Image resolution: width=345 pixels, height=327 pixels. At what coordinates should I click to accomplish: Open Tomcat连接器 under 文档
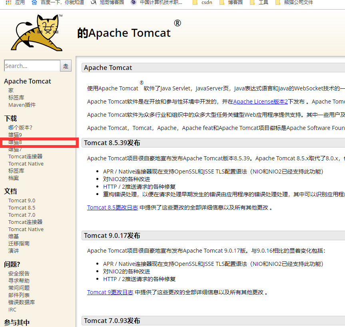click(x=25, y=222)
